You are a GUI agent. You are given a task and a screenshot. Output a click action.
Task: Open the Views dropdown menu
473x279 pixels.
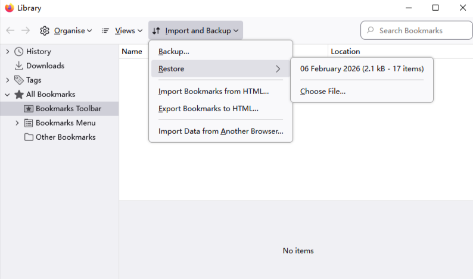click(122, 30)
